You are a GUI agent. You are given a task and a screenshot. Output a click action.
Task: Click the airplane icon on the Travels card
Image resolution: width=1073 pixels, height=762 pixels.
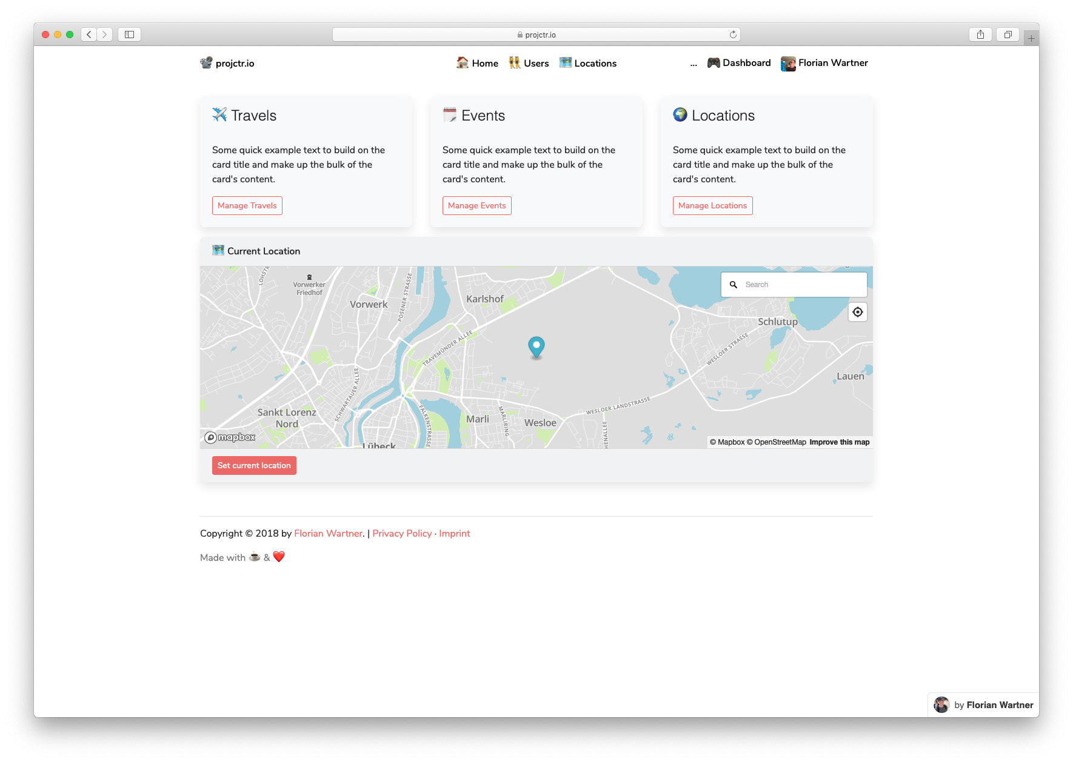click(220, 115)
